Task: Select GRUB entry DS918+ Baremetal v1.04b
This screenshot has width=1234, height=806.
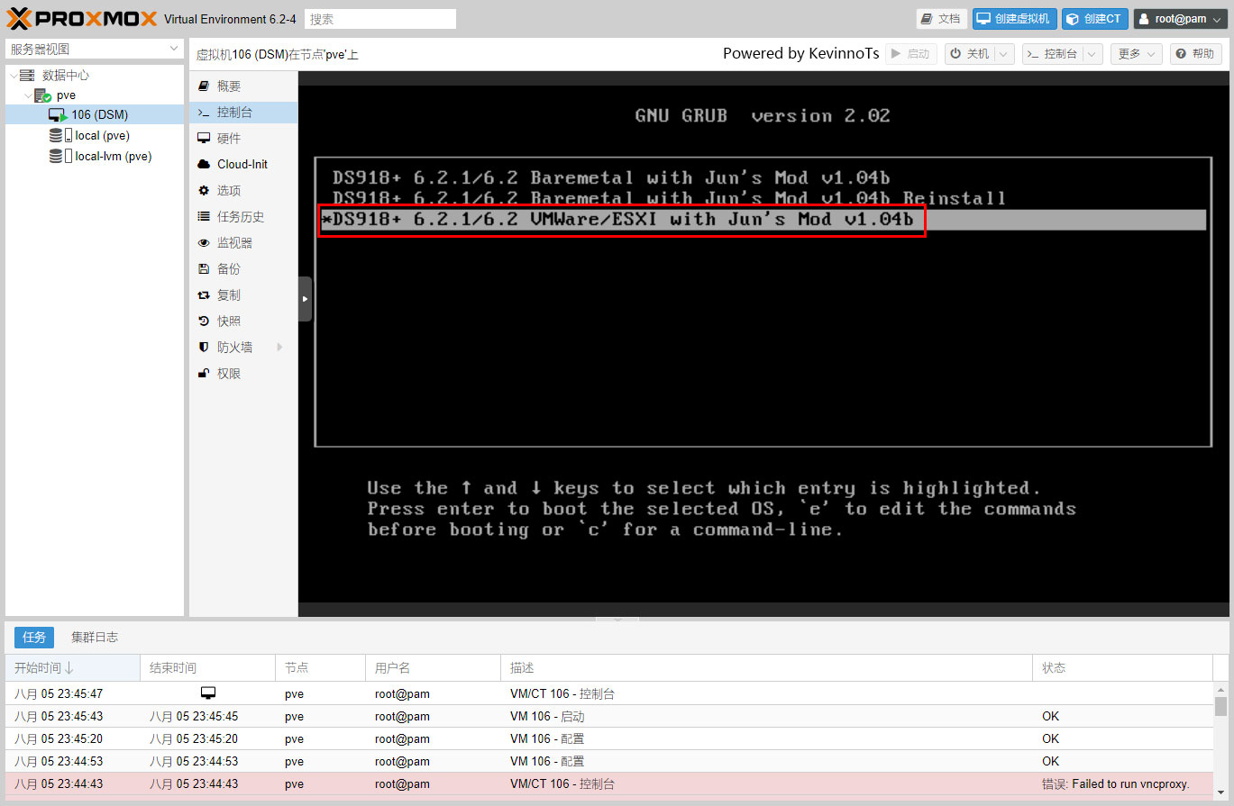Action: coord(610,177)
